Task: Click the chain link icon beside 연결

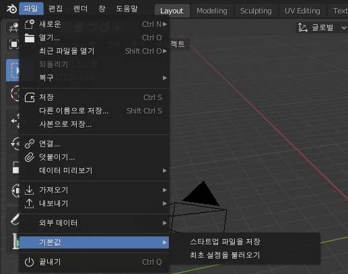Action: (x=30, y=144)
